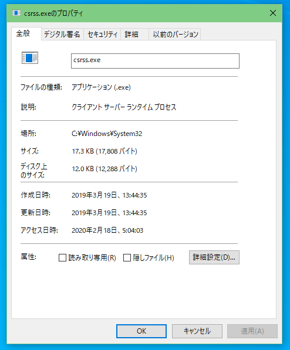Viewport: 290px width, 350px height.
Task: Open the 以前のバージョン tab
Action: pos(176,35)
